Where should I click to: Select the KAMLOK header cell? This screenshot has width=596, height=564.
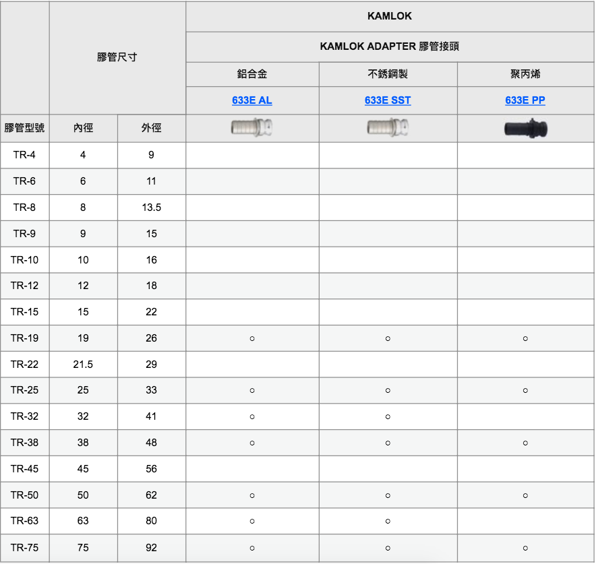pos(389,16)
